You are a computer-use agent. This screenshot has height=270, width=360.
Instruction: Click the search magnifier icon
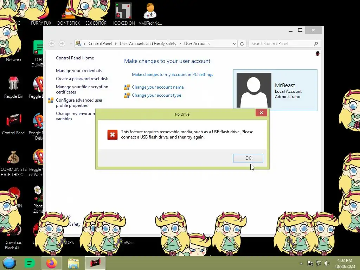point(316,43)
